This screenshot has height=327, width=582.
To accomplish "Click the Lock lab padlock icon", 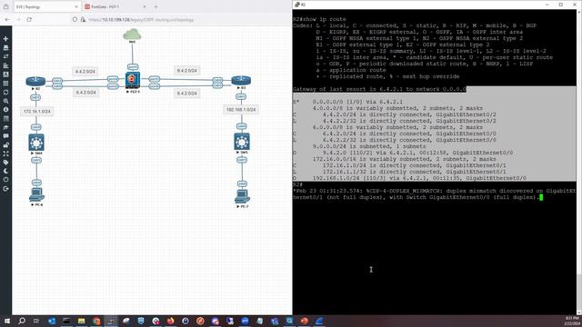I will [x=5, y=145].
